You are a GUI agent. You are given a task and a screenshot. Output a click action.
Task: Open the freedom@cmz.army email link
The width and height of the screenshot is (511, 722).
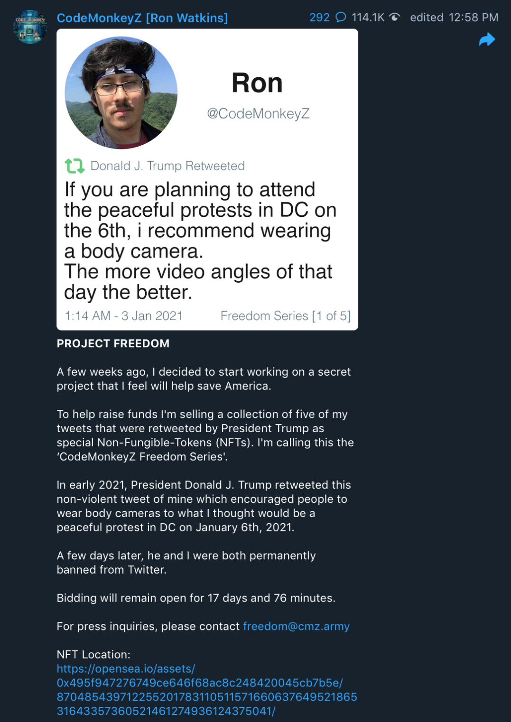click(x=296, y=626)
